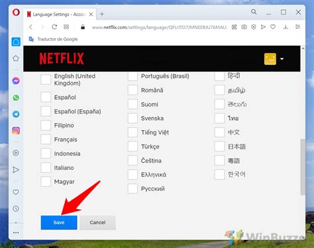
Task: Open the sidebar home icon
Action: pyautogui.click(x=16, y=42)
